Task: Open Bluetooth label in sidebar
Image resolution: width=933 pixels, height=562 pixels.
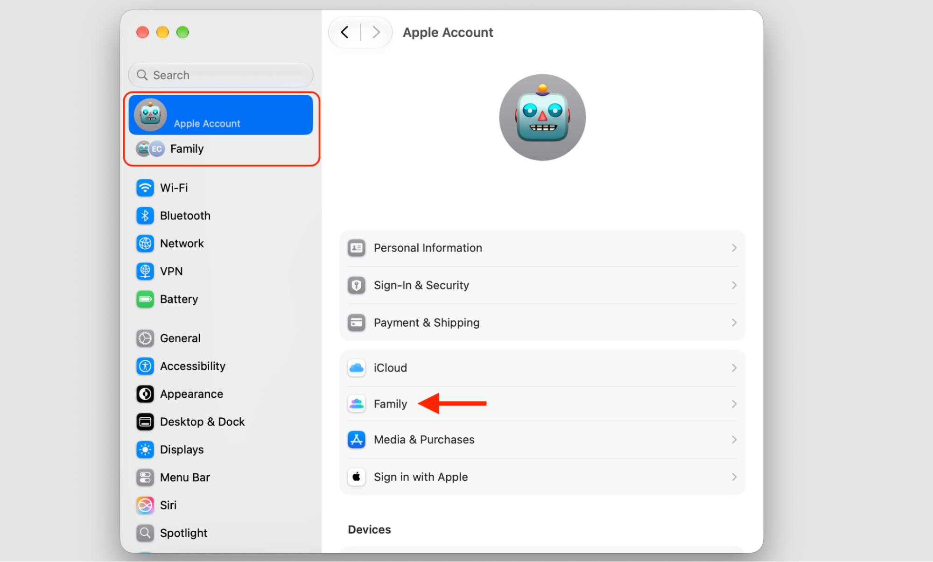Action: point(185,216)
